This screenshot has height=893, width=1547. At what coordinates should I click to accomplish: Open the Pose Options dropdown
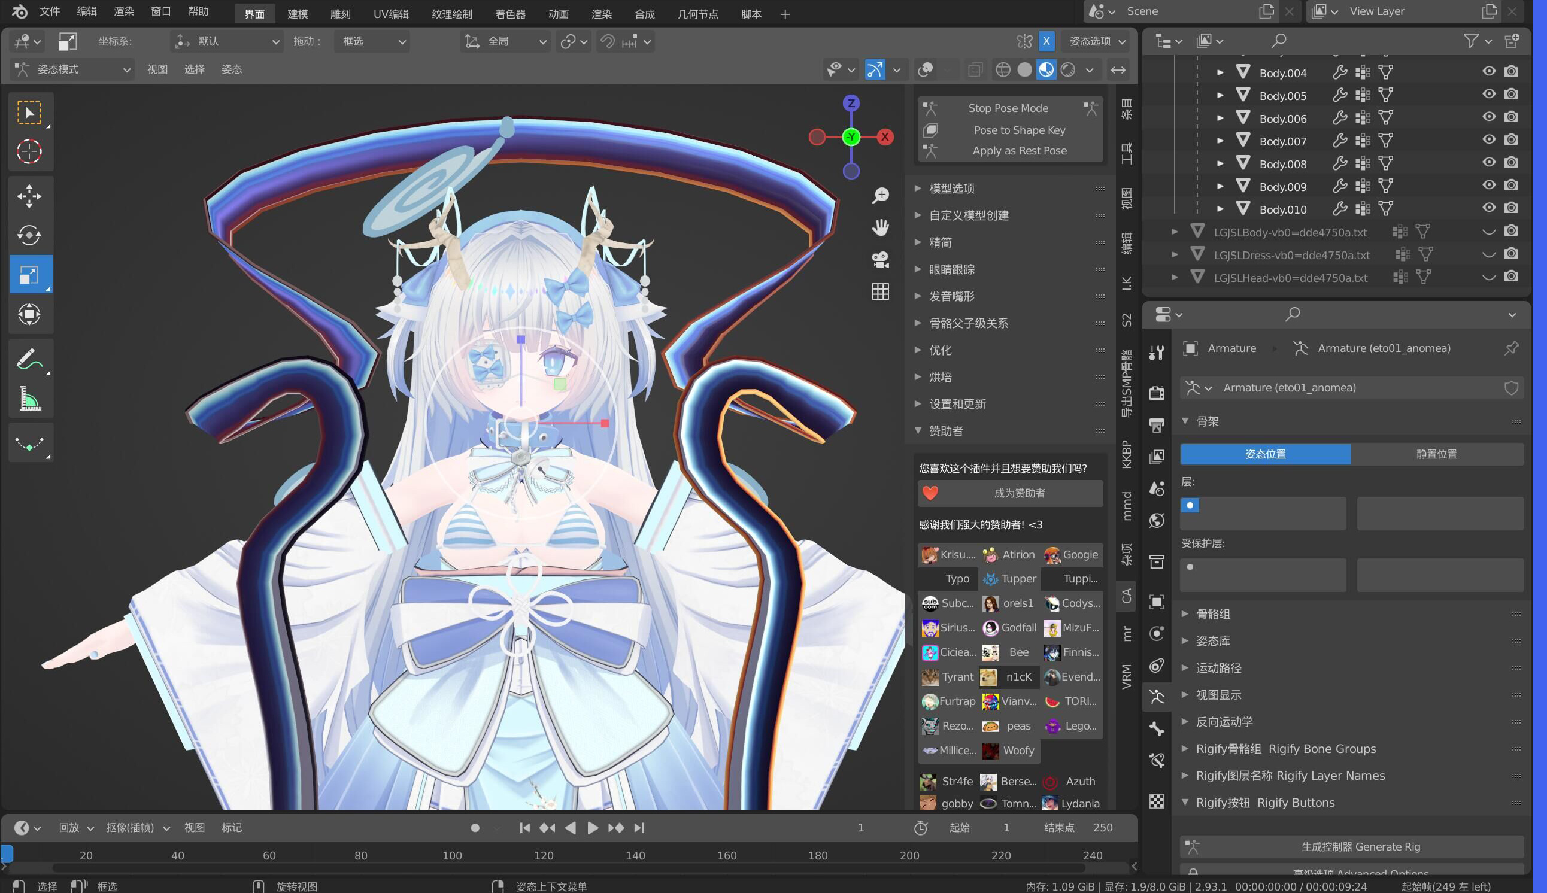click(x=1097, y=41)
